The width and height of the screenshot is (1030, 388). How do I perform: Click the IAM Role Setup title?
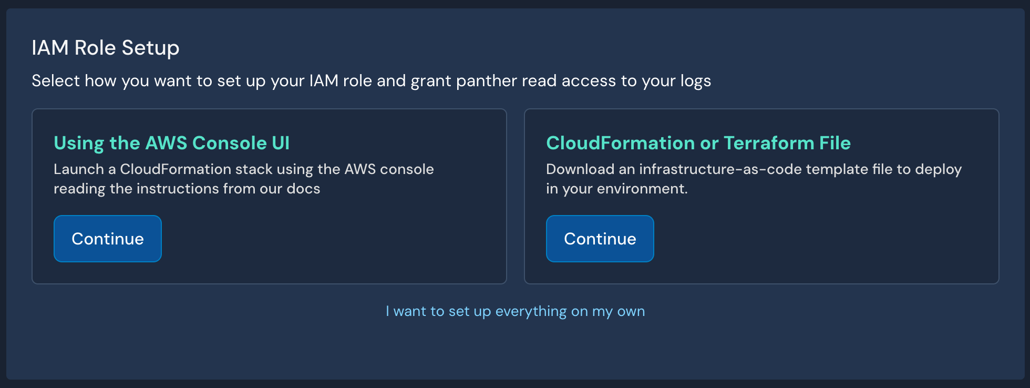106,47
